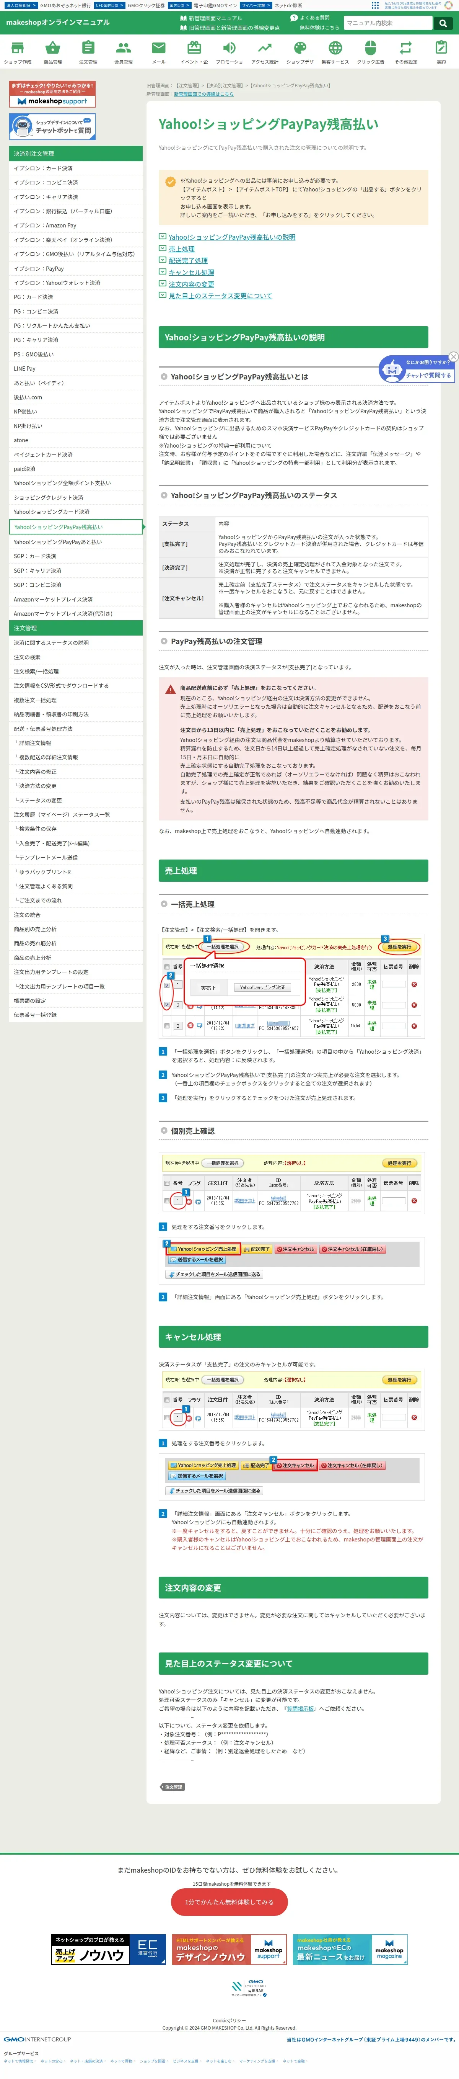Open GMOあおぞらネット銀行 top bar link

(65, 5)
